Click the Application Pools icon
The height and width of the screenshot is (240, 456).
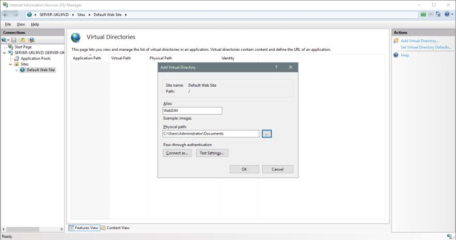click(x=17, y=59)
